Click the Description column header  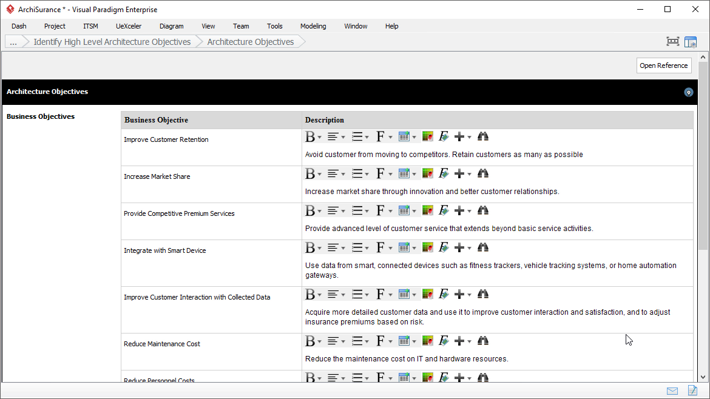pos(498,120)
